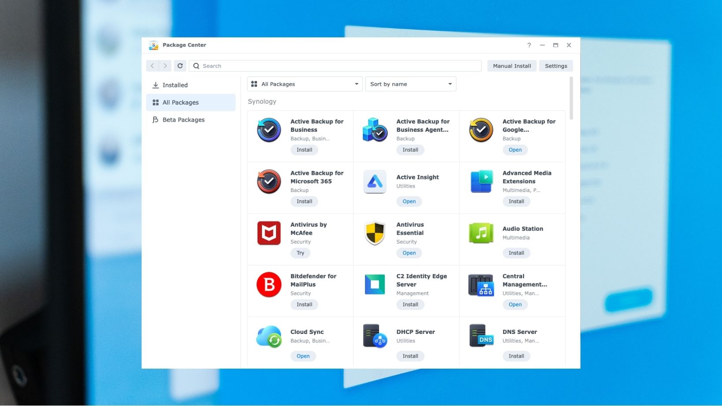Click the DHCP Server package title
The width and height of the screenshot is (722, 406).
click(x=416, y=332)
